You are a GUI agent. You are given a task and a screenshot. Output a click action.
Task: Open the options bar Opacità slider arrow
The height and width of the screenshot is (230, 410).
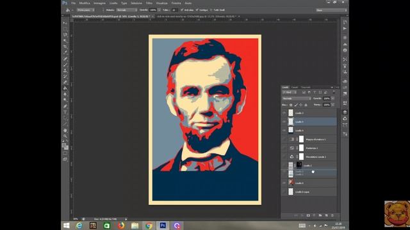pyautogui.click(x=159, y=10)
